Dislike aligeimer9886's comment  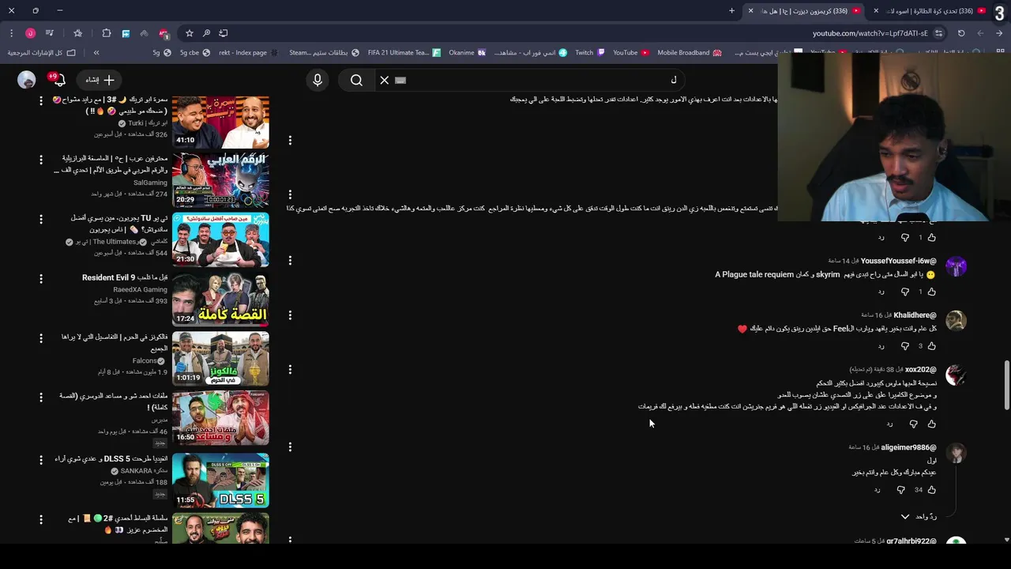point(901,490)
